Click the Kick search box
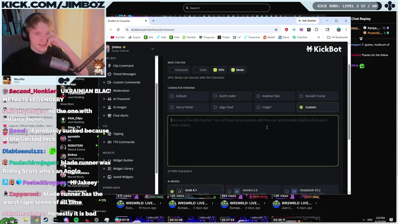 [226, 8]
